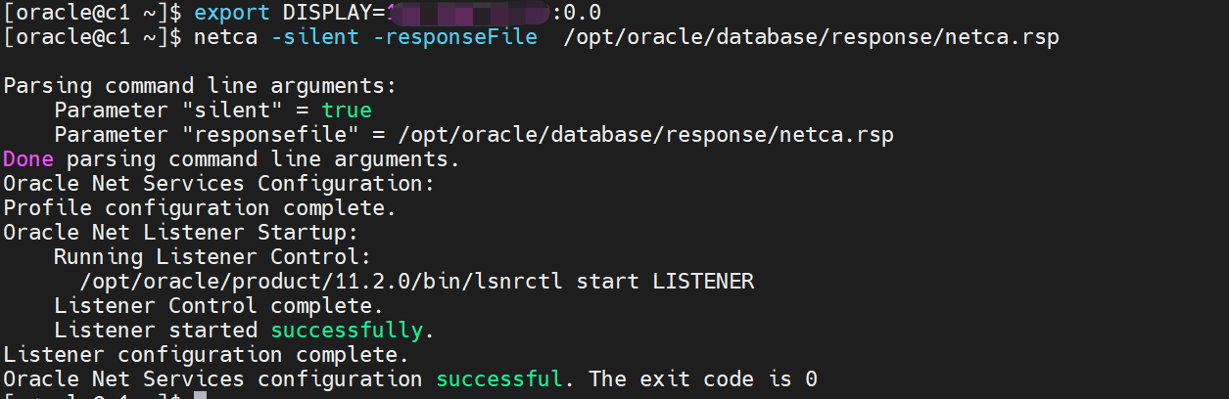The image size is (1229, 399).
Task: Click the terminal cursor block at the bottom prompt
Action: click(x=200, y=394)
